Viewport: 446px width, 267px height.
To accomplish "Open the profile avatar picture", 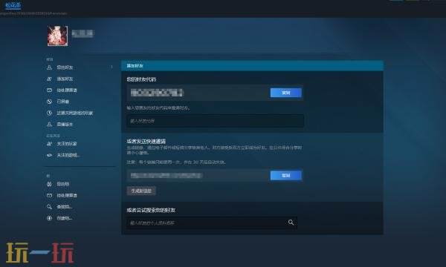I will point(58,36).
